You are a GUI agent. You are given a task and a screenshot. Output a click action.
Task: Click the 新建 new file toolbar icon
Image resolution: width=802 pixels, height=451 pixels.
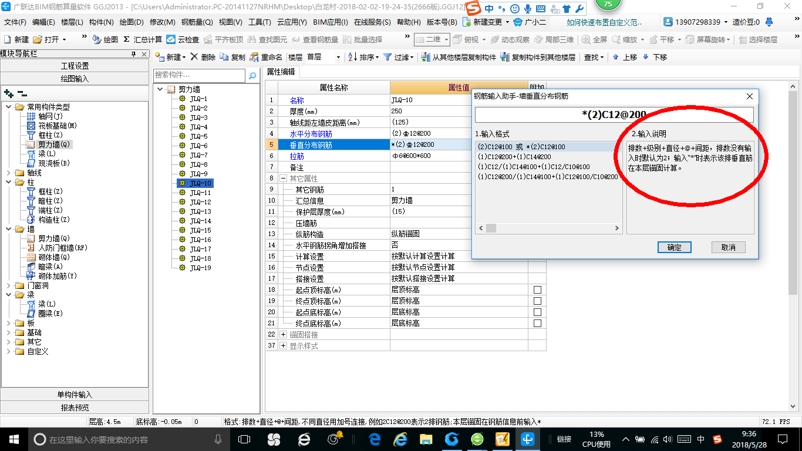coord(16,39)
